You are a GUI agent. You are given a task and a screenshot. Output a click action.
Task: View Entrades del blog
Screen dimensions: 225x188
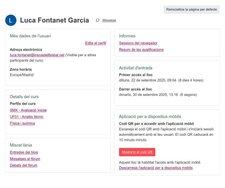[24, 152]
